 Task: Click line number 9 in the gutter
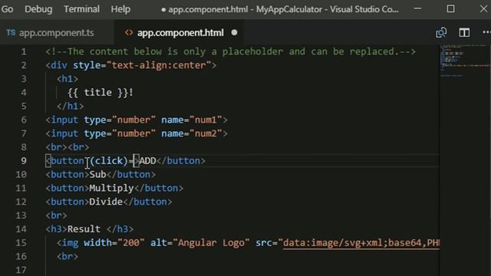(24, 161)
